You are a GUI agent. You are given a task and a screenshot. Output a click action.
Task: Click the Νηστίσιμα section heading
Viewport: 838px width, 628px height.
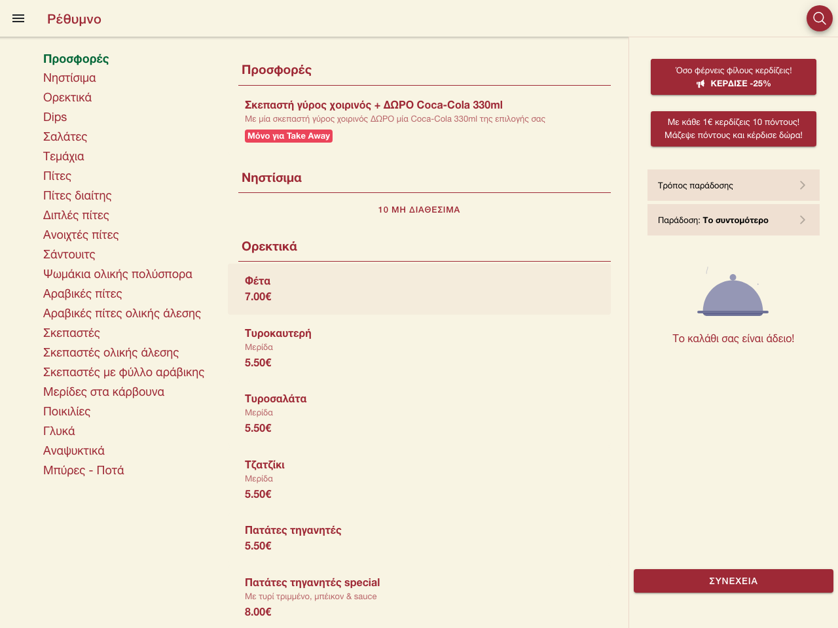pyautogui.click(x=272, y=178)
